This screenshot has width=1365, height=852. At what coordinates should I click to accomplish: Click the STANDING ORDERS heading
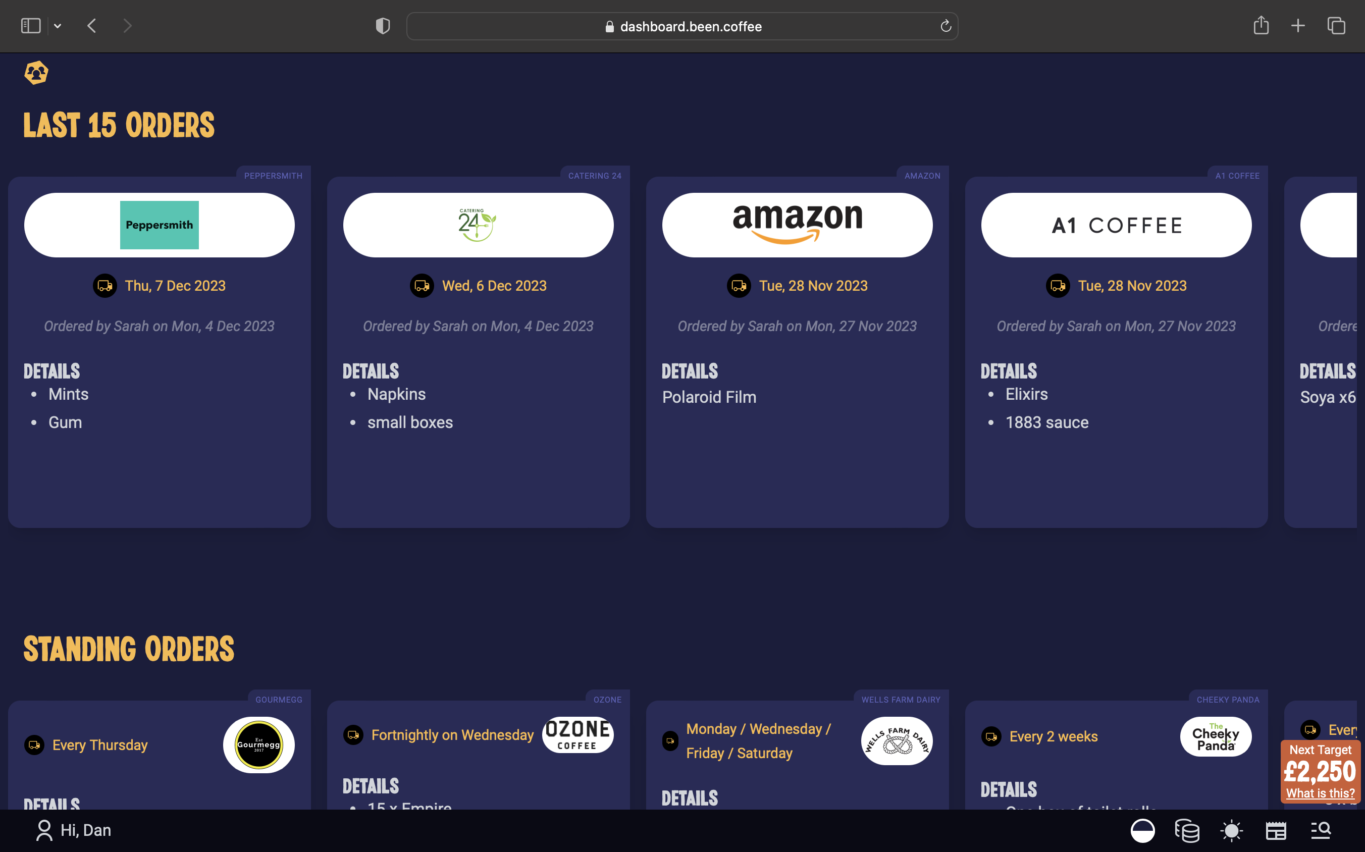click(129, 649)
